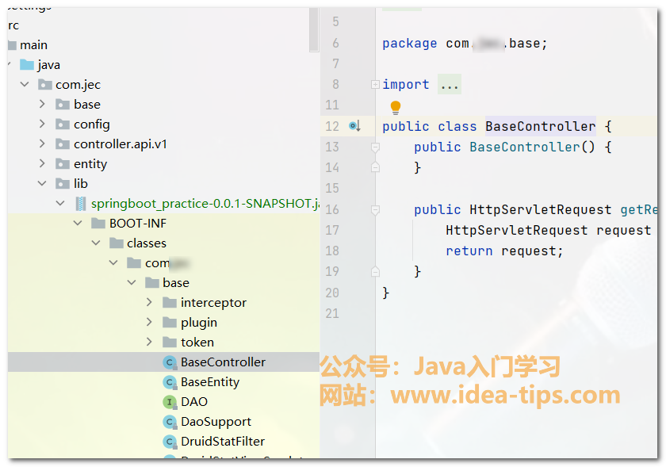Image resolution: width=666 pixels, height=467 pixels.
Task: Expand the plugin folder node
Action: 149,322
